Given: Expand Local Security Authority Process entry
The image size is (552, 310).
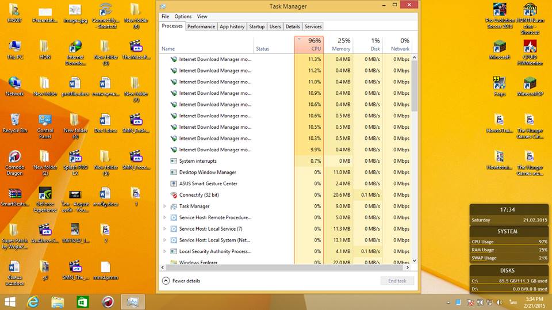Looking at the screenshot, I should click(x=164, y=251).
